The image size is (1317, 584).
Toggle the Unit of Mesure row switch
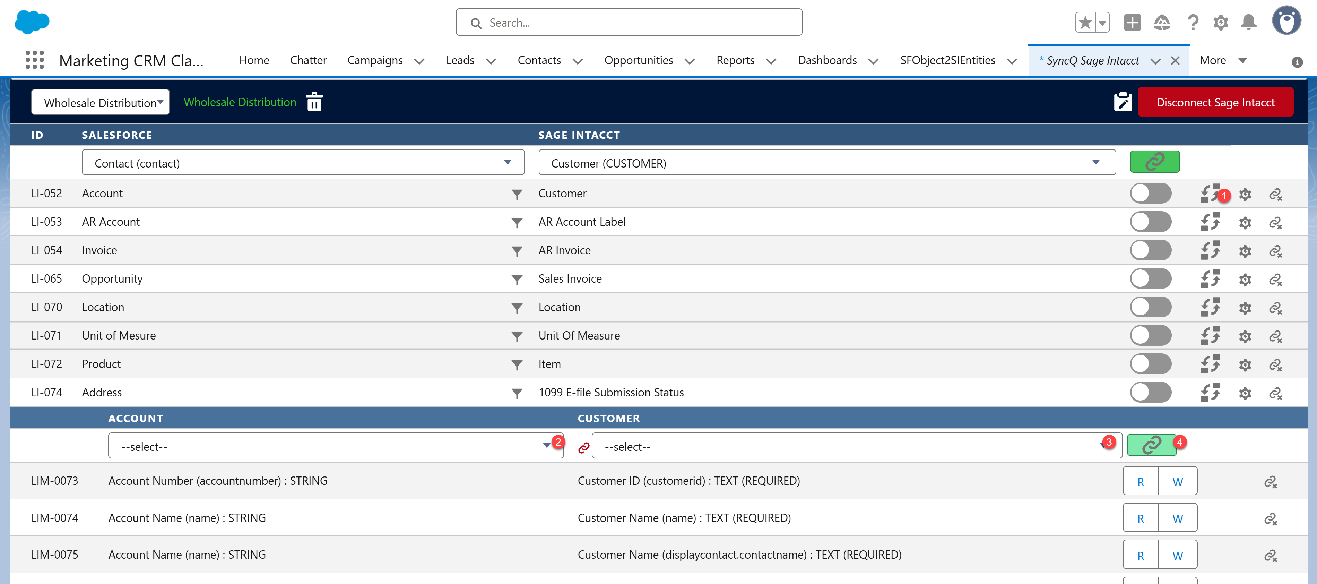pos(1150,335)
